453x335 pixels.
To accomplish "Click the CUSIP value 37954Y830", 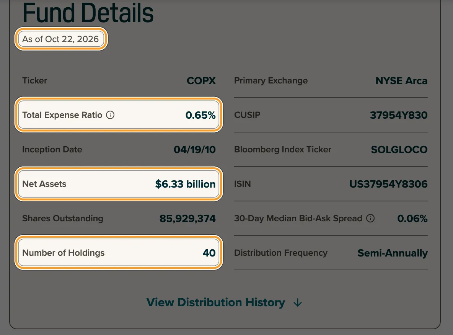I will pyautogui.click(x=399, y=115).
